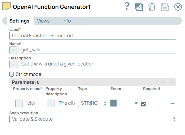This screenshot has width=185, height=135.
Task: Click the Parameters section header text
Action: [x=25, y=82]
